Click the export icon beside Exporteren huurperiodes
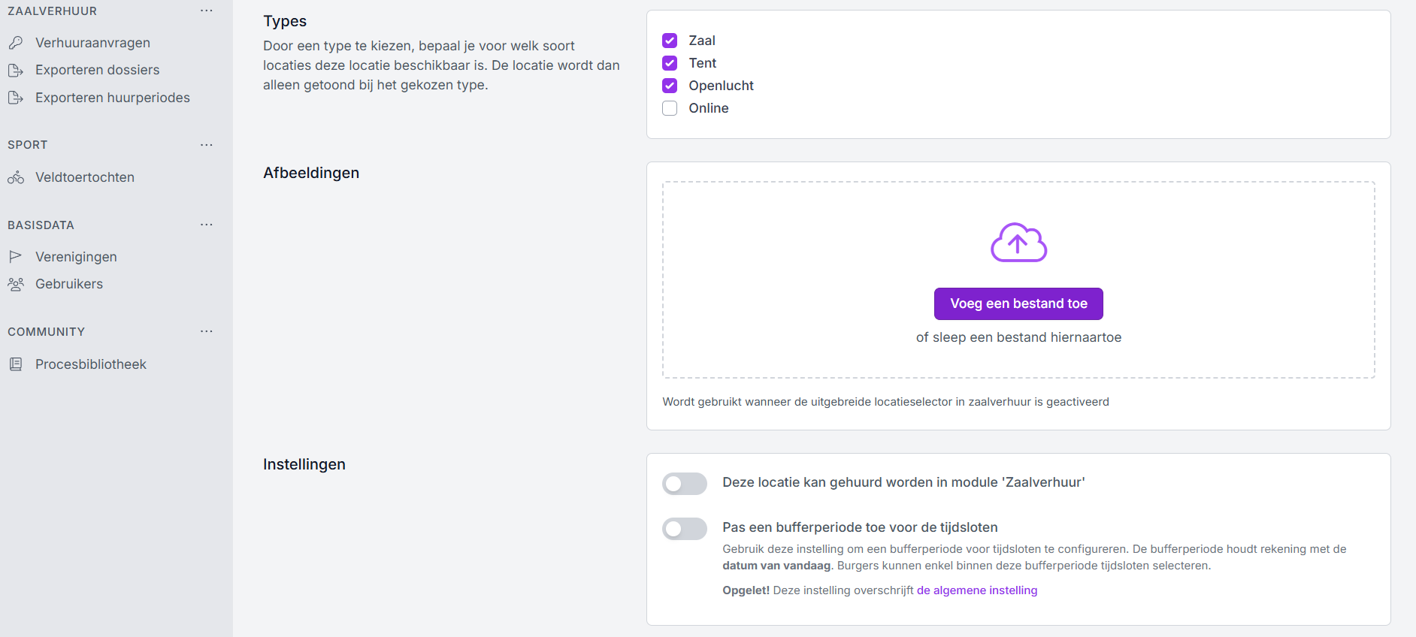Screen dimensions: 1416x637 tap(16, 98)
